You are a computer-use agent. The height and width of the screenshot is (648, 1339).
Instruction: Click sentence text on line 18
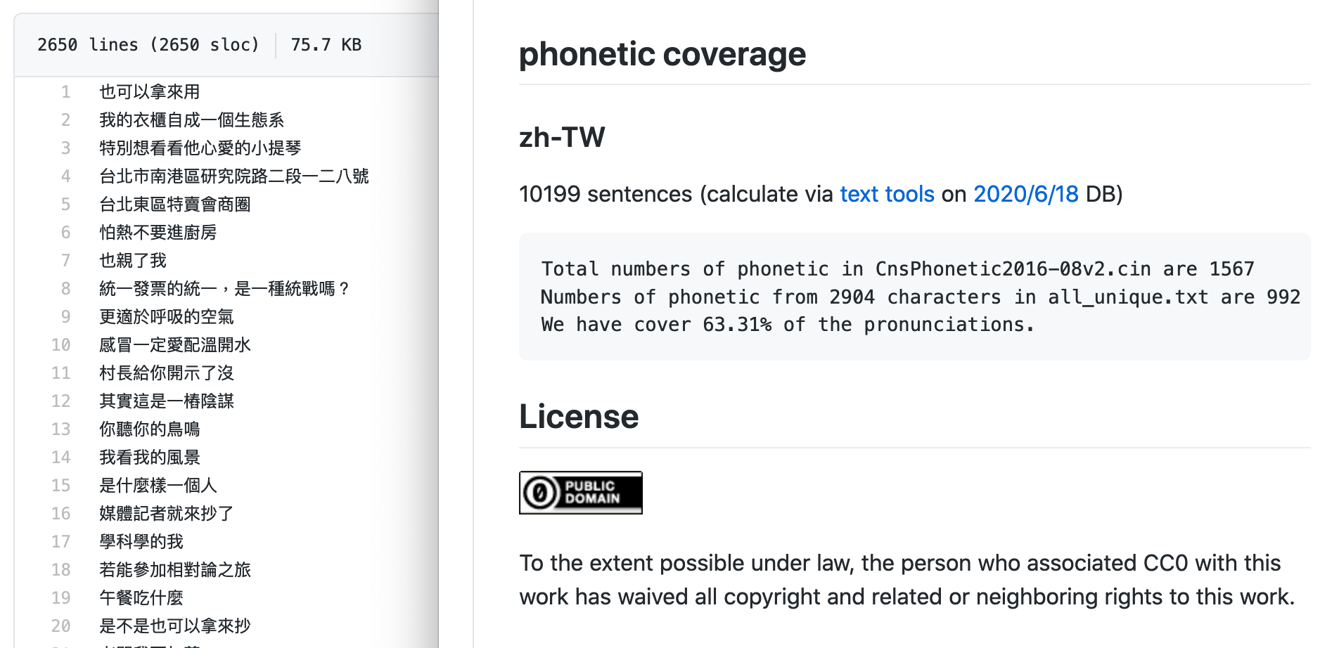click(174, 570)
